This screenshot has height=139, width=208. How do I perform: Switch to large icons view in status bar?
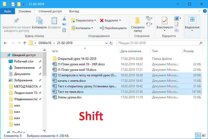(204, 136)
